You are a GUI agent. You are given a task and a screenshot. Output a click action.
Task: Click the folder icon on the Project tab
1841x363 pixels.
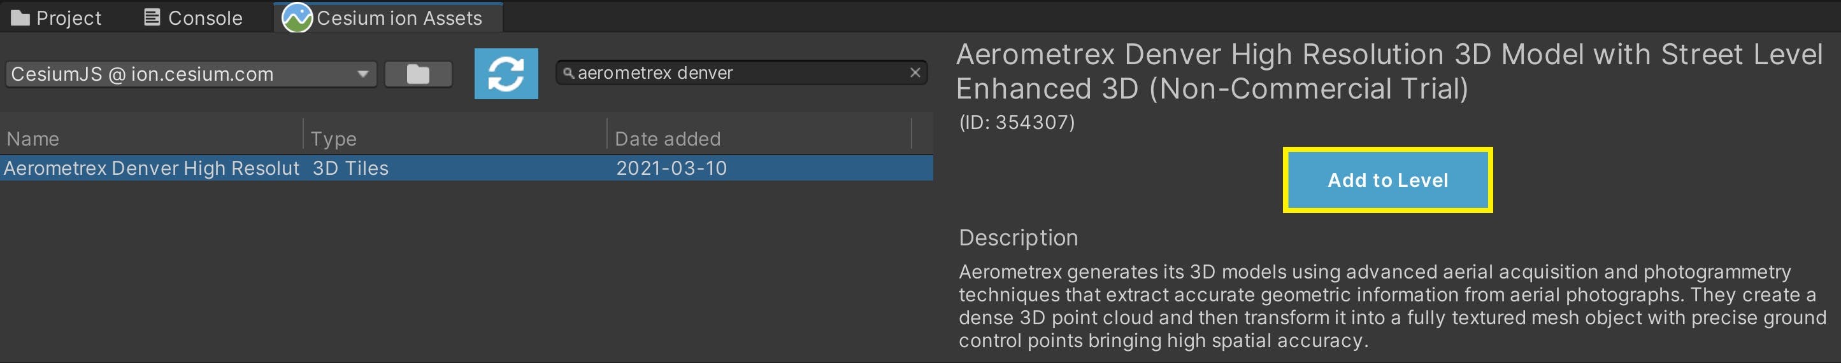click(x=21, y=18)
